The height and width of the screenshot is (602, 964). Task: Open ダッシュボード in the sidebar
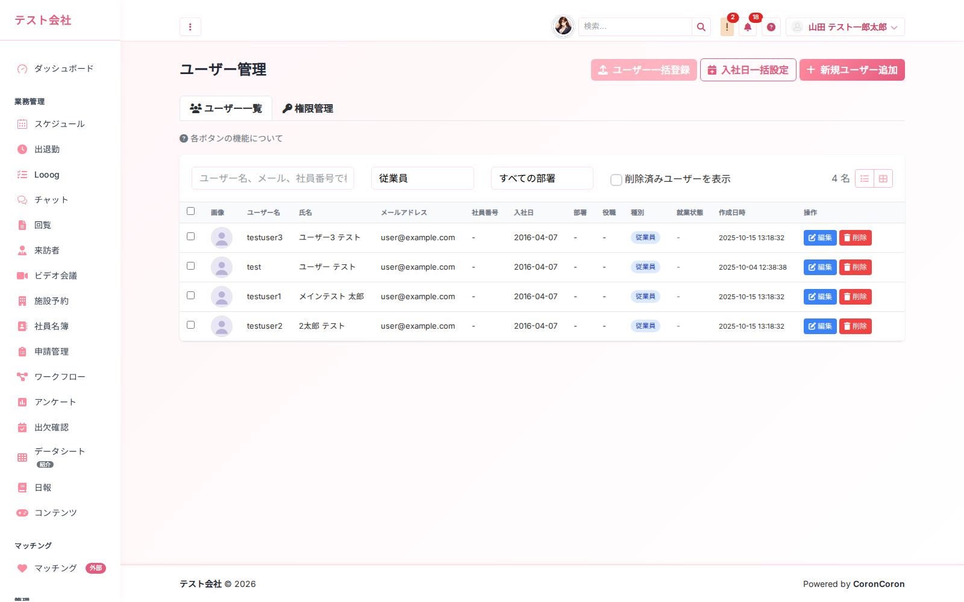tap(60, 69)
